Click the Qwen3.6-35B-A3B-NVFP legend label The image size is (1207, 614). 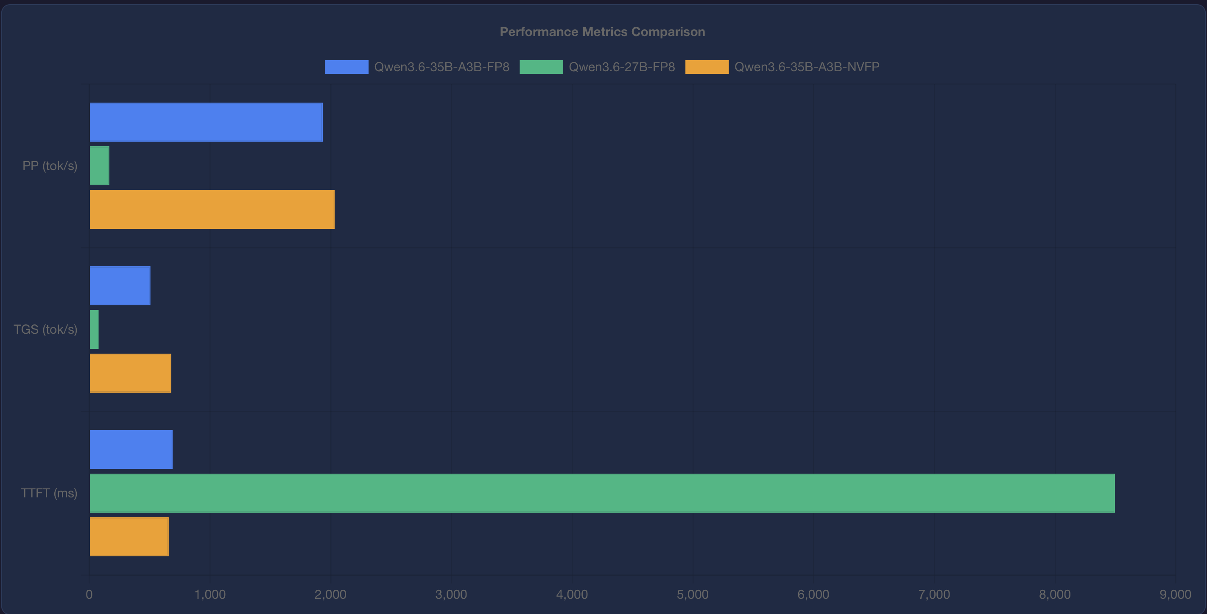point(807,67)
